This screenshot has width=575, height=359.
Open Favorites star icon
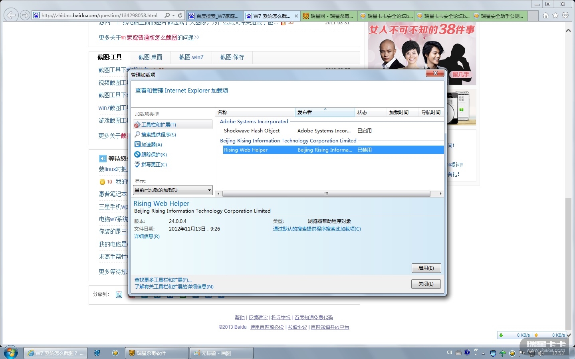(555, 16)
